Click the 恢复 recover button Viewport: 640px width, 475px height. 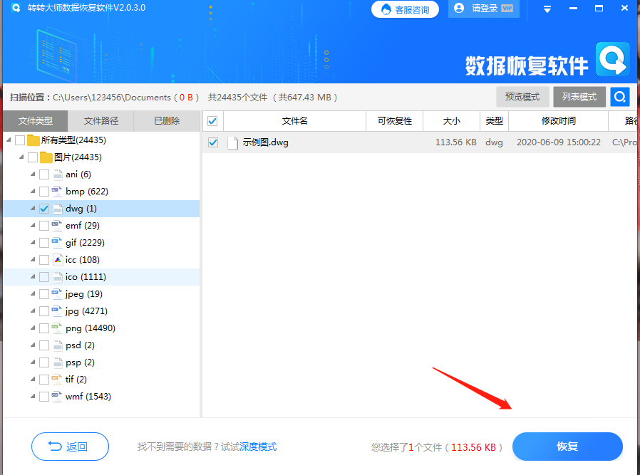pos(567,447)
